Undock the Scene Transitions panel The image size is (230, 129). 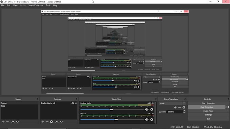[x=185, y=99]
